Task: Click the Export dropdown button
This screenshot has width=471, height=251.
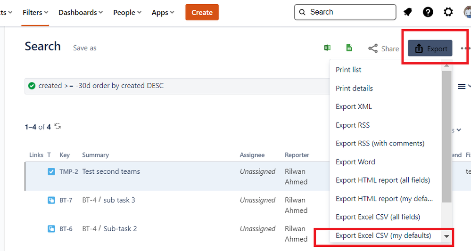Action: (x=430, y=49)
